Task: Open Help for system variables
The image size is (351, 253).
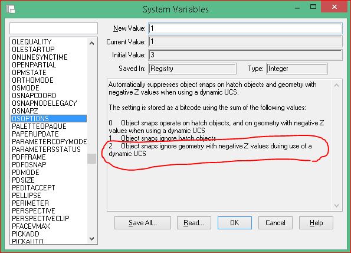Action: click(x=316, y=223)
